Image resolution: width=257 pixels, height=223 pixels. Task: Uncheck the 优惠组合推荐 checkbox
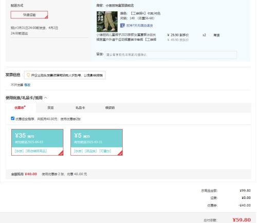[x=13, y=118]
